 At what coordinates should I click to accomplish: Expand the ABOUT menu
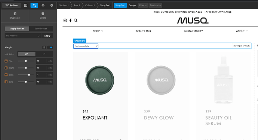[x=242, y=31]
